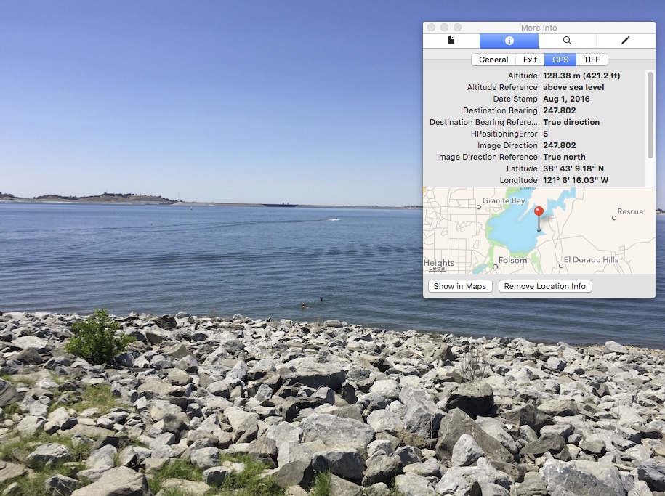Image resolution: width=665 pixels, height=496 pixels.
Task: Open the Annotations pencil icon tab
Action: point(625,41)
